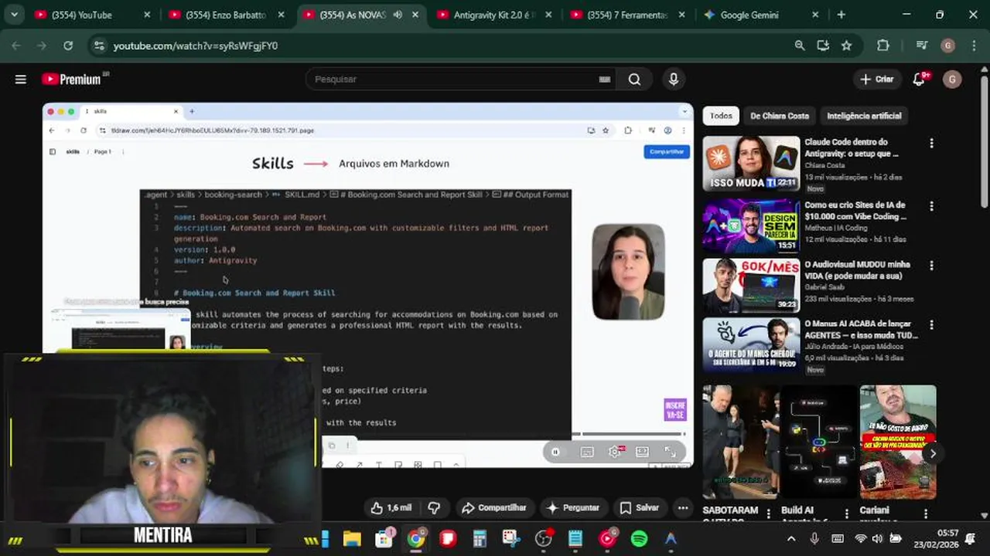The image size is (990, 556).
Task: Open File Explorer from the taskbar
Action: pos(352,539)
